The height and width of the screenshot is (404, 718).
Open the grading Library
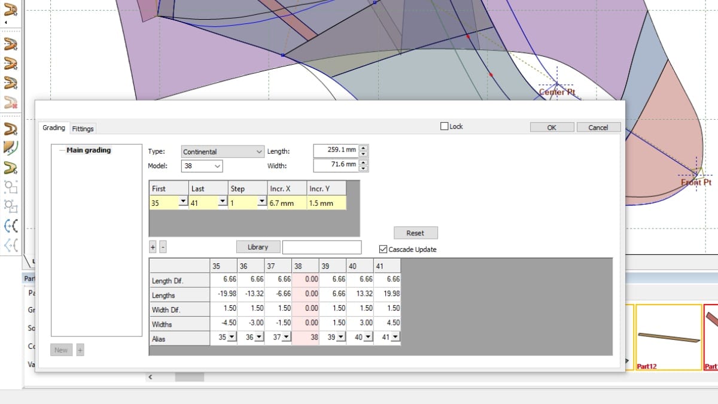click(257, 247)
